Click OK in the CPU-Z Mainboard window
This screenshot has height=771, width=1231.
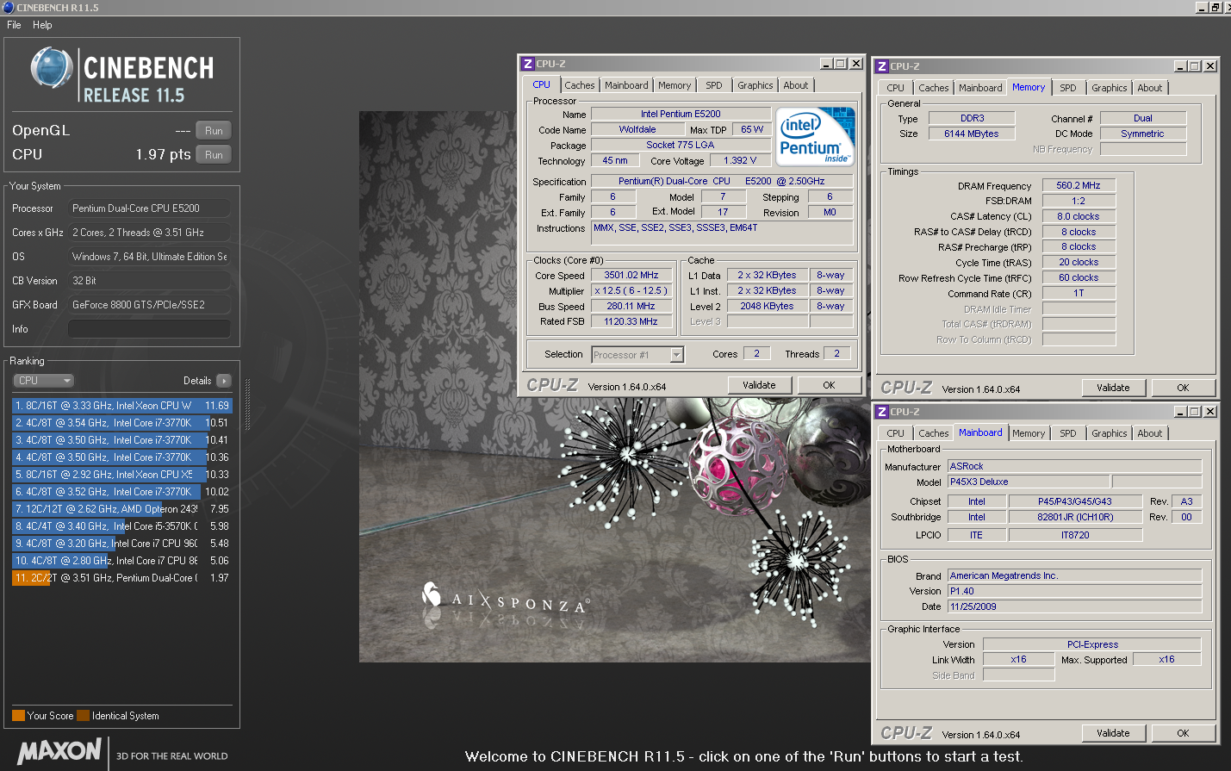click(1183, 733)
